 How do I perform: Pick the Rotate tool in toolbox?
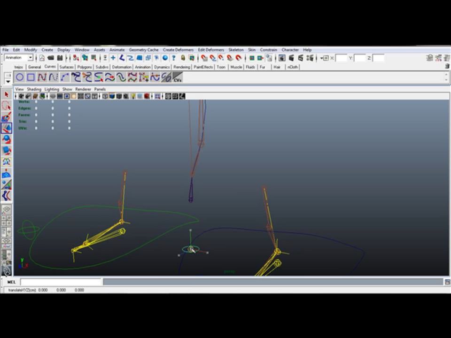point(6,139)
